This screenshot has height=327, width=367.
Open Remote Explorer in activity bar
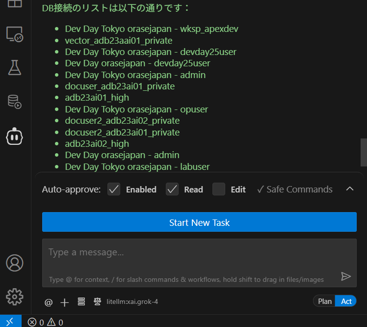15,34
